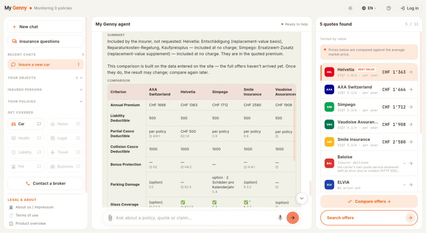The height and width of the screenshot is (233, 426).
Task: Click the info icon in Vaudoise Partial Casco cell
Action: [x=277, y=136]
